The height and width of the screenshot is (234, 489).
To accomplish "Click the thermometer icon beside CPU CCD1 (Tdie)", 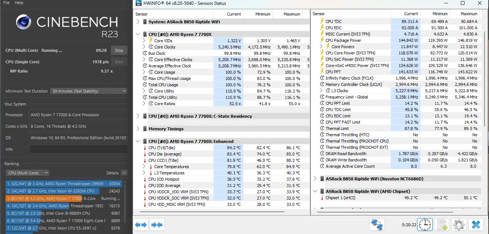I will [x=145, y=160].
